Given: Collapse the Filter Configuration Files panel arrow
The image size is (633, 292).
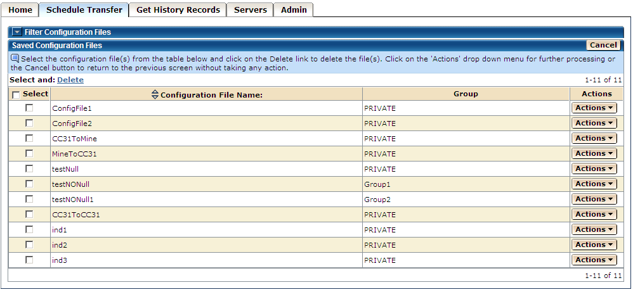Looking at the screenshot, I should pos(17,32).
